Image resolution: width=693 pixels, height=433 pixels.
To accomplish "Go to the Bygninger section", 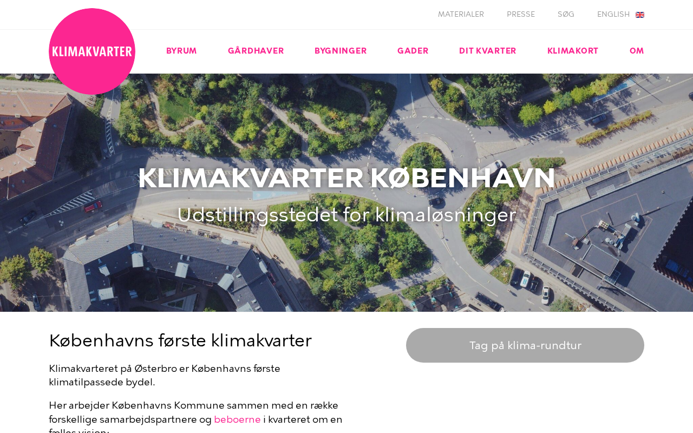I will tap(341, 51).
